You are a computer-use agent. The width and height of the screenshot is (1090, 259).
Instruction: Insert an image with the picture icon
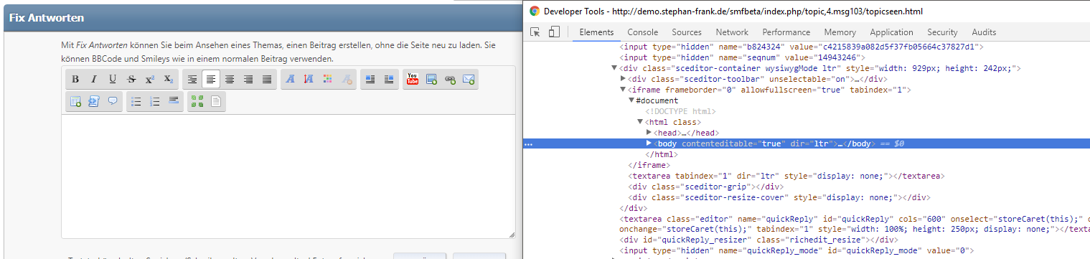(431, 80)
